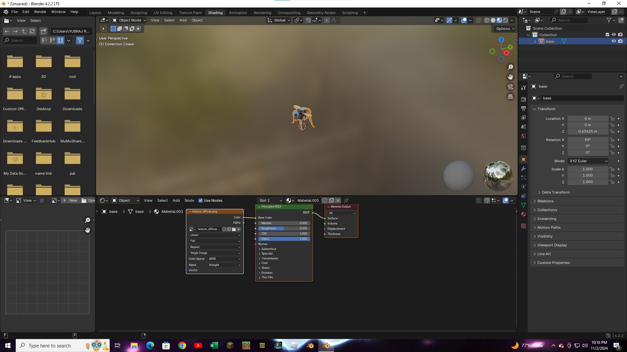The image size is (627, 352).
Task: Uncheck the Use Nodes checkbox
Action: (201, 200)
